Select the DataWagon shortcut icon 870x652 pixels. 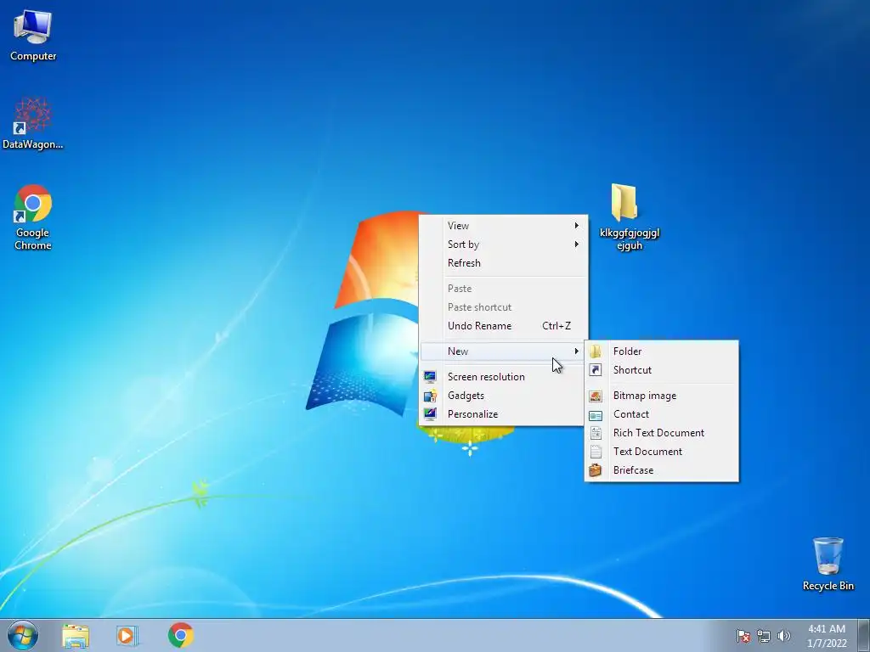(x=33, y=123)
